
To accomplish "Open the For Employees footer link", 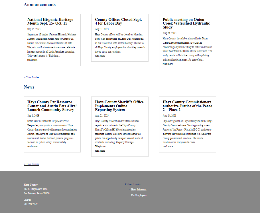I will [x=139, y=195].
